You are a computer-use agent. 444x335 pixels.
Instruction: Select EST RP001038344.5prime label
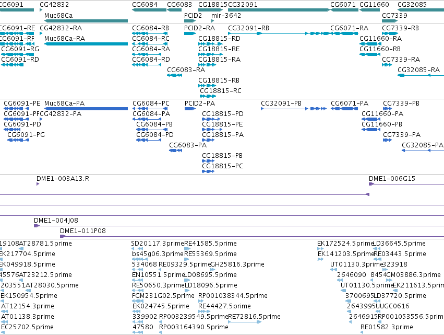coord(233,296)
